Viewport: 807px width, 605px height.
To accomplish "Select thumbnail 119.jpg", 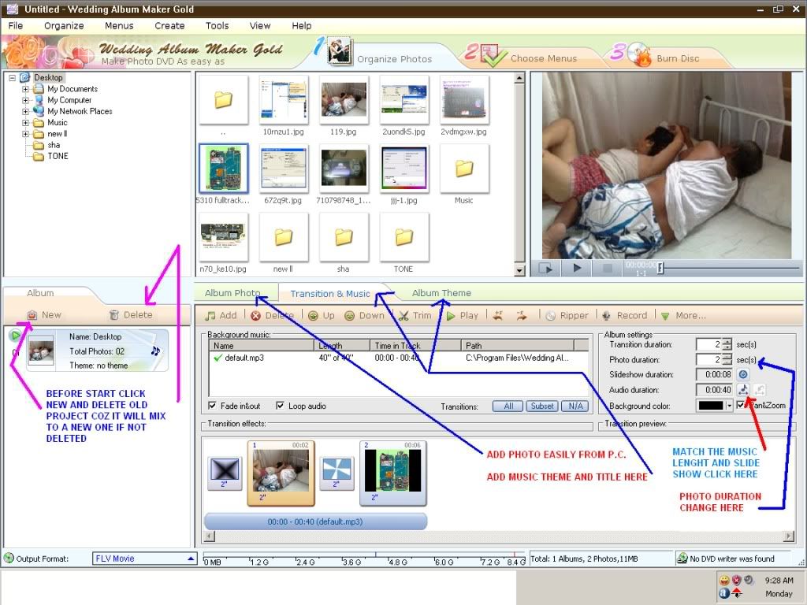I will [344, 100].
